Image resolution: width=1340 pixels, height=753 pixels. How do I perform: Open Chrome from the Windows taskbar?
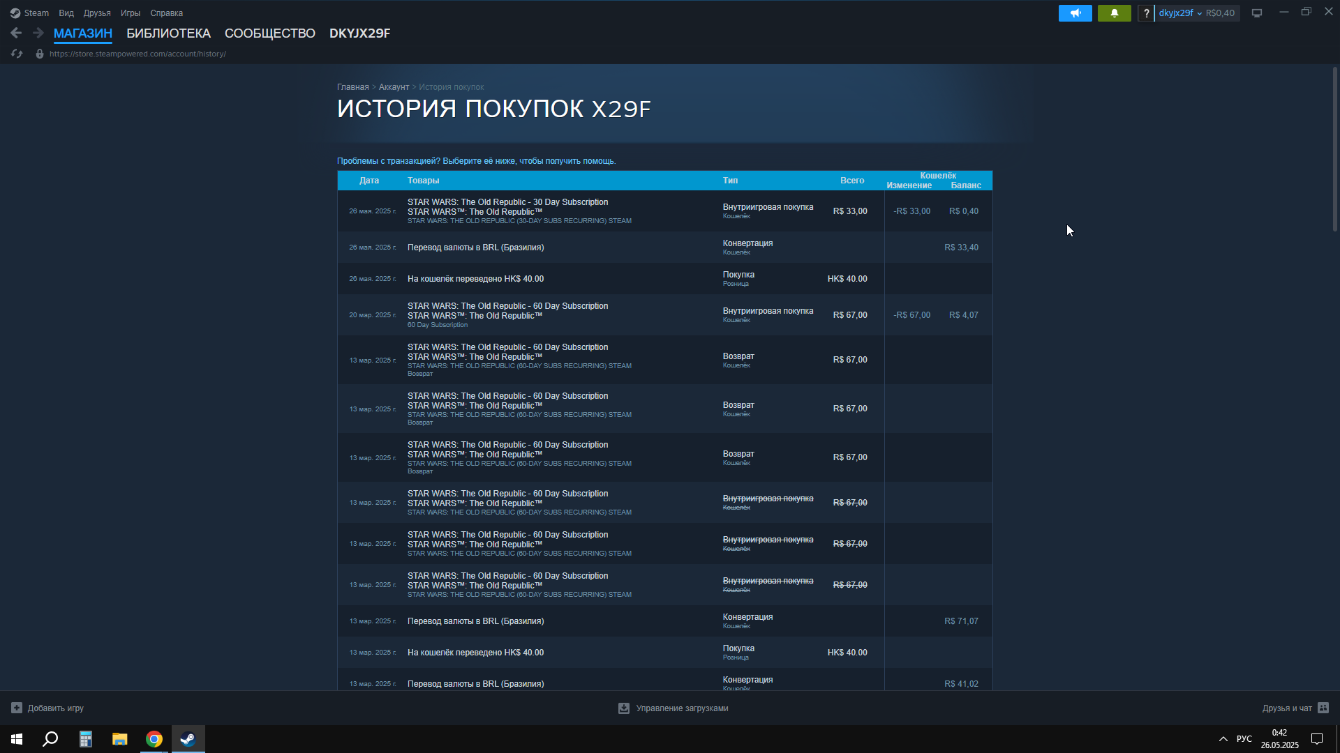(154, 739)
